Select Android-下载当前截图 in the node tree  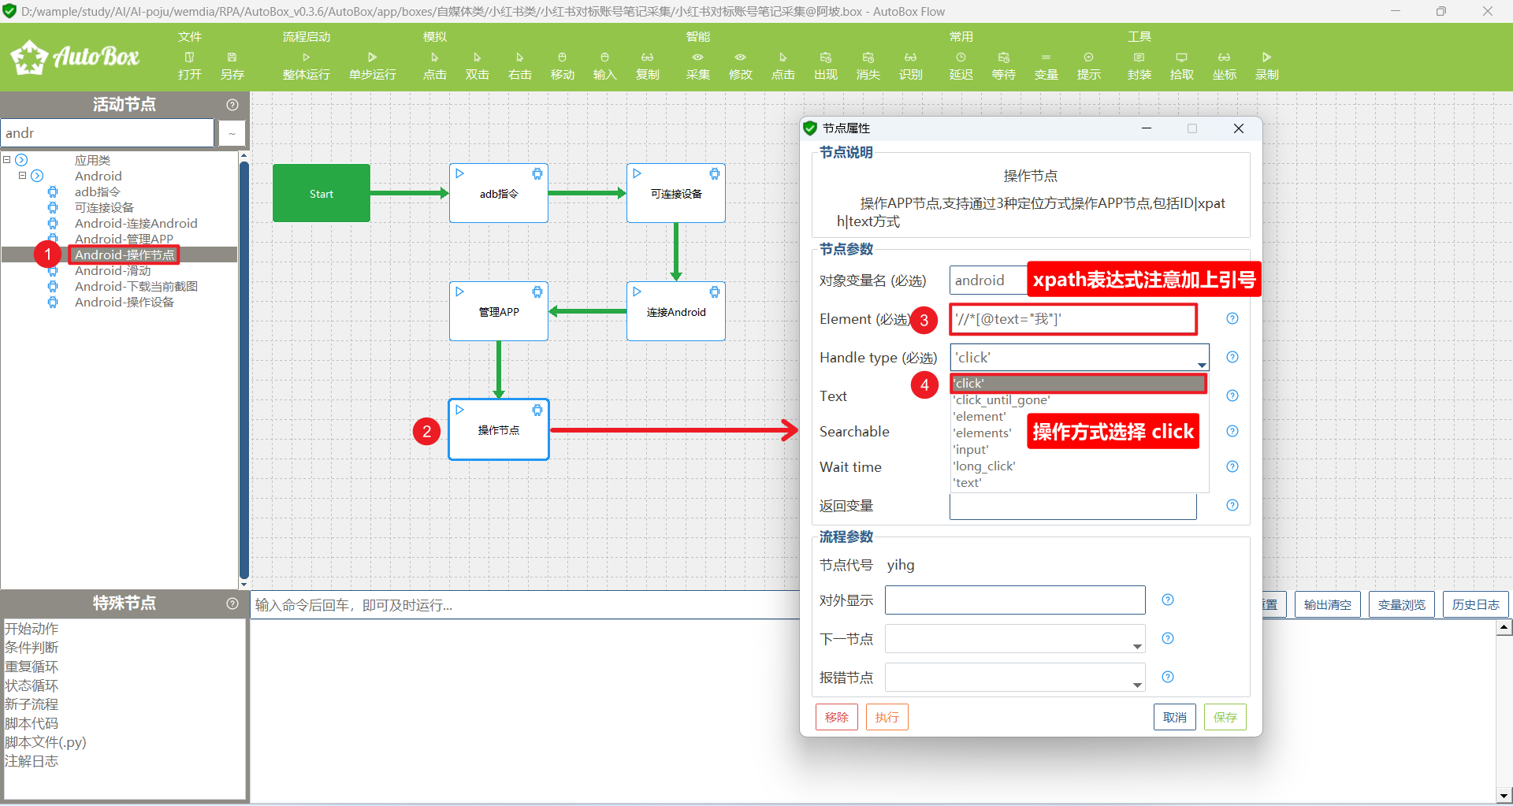tap(136, 287)
